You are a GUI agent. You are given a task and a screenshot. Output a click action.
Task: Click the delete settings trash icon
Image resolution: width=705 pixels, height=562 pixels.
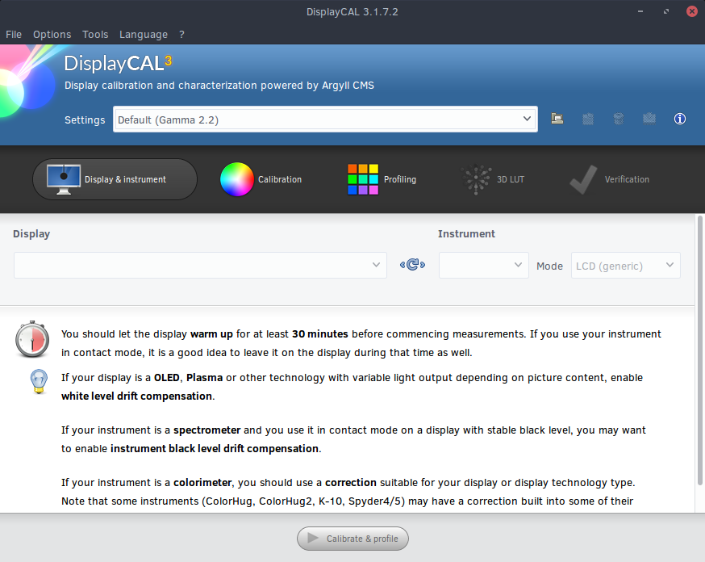pyautogui.click(x=618, y=119)
